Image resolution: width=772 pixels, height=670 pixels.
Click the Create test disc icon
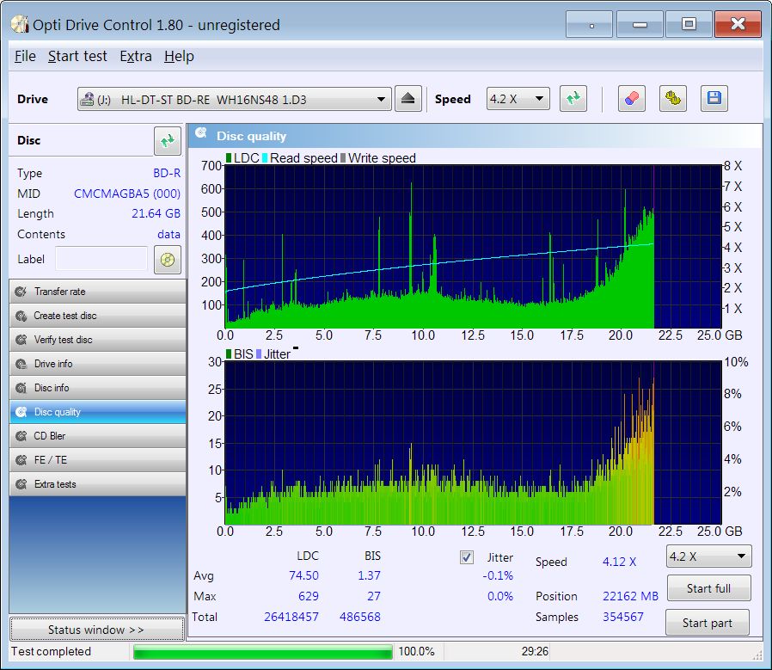pos(21,316)
